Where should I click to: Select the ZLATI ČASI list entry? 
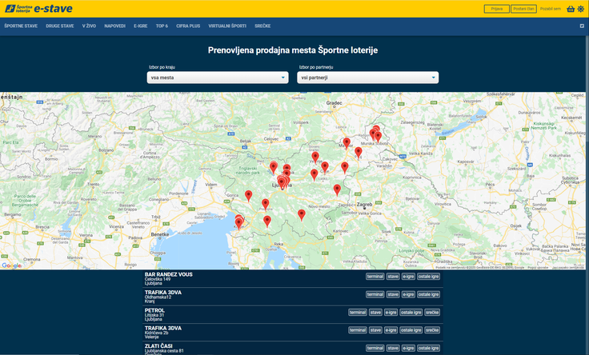[x=293, y=349]
